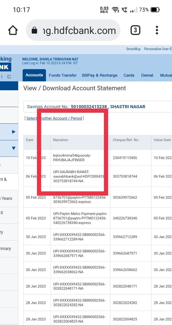This screenshot has width=172, height=325.
Task: Tap the site security lock icon
Action: (x=34, y=30)
